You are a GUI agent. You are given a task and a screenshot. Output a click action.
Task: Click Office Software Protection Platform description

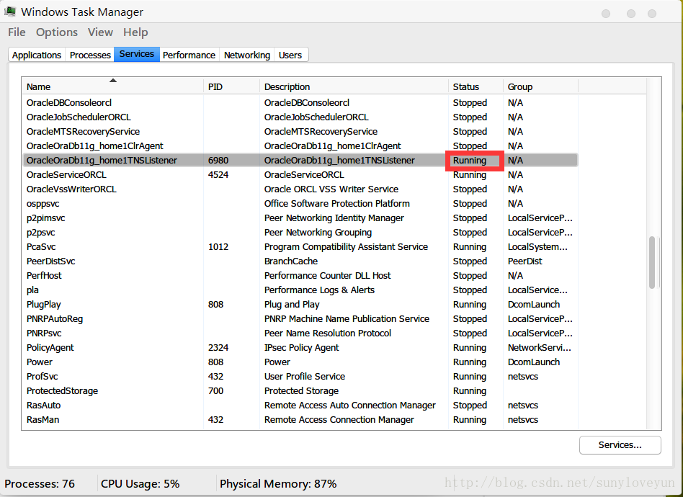[x=336, y=203]
